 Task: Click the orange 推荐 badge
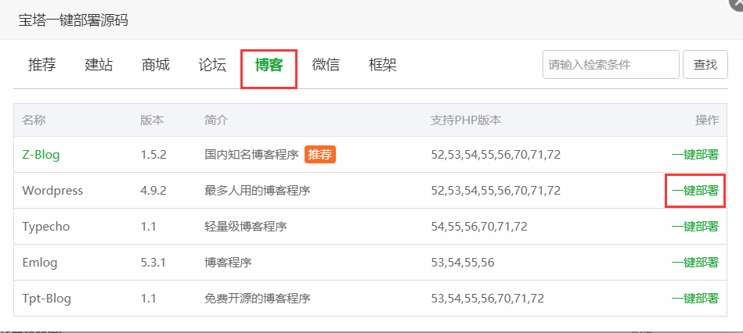pyautogui.click(x=320, y=155)
